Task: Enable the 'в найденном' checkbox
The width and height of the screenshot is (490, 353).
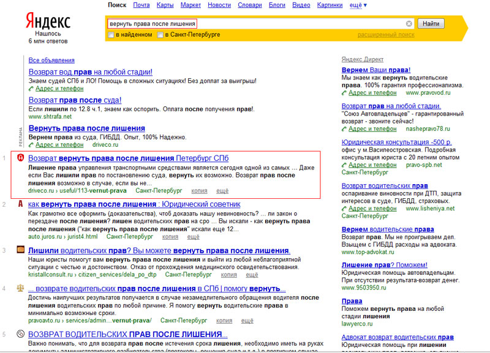Action: pyautogui.click(x=111, y=35)
